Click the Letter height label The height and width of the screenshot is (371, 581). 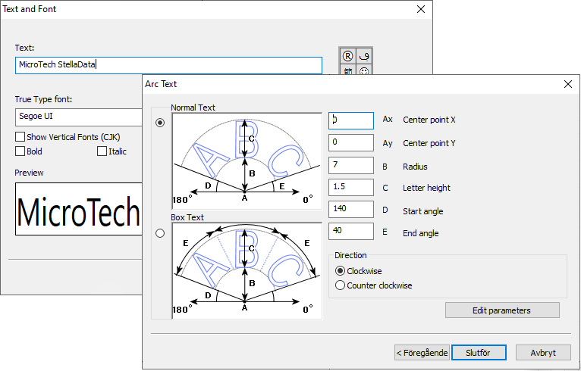point(426,188)
